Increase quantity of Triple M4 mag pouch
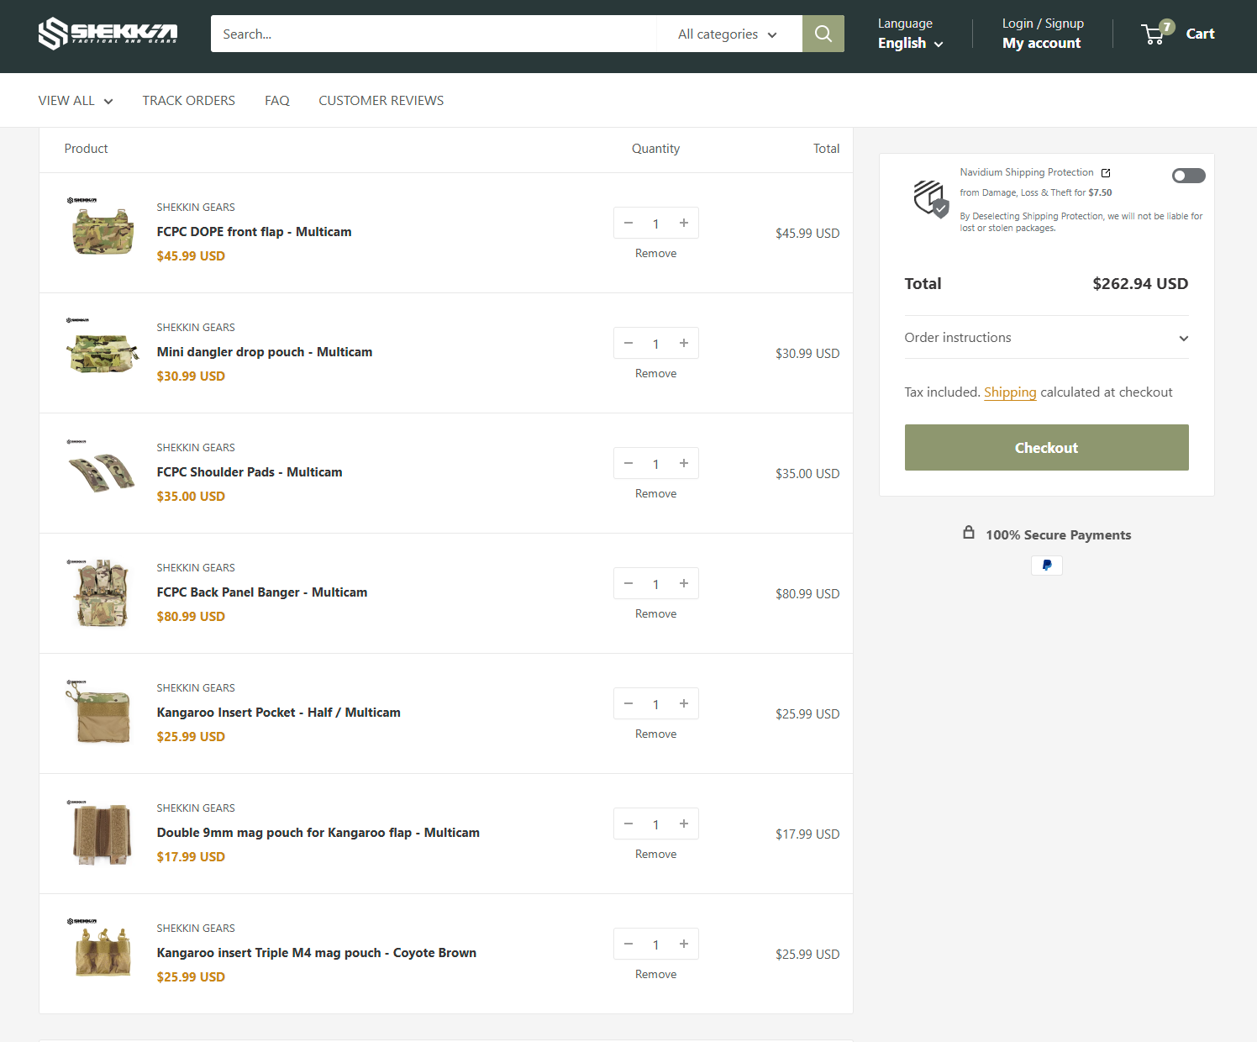Image resolution: width=1257 pixels, height=1042 pixels. pos(684,944)
